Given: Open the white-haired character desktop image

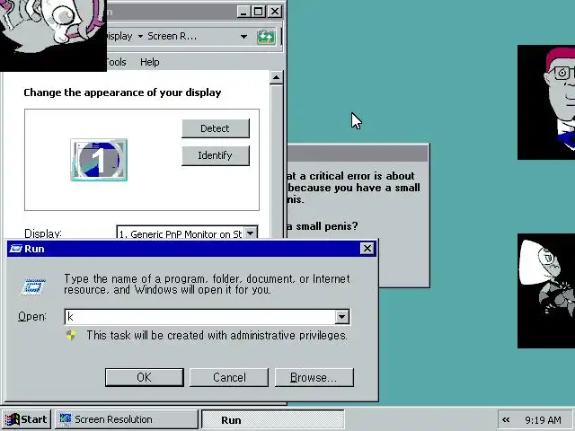Looking at the screenshot, I should 546,291.
